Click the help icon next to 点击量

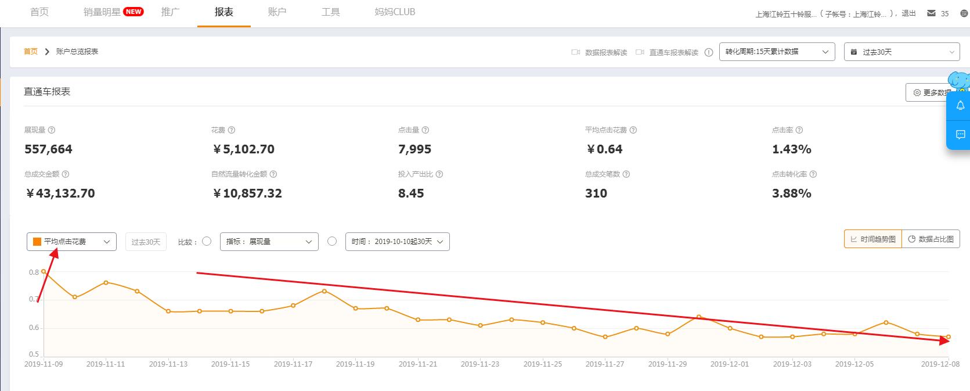[425, 130]
